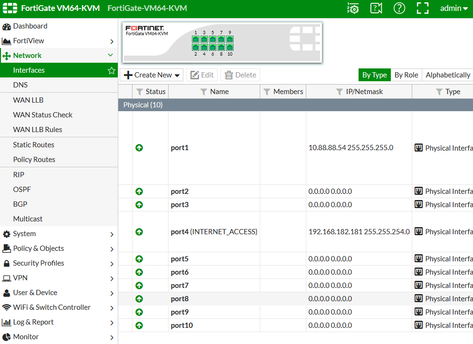
Task: Switch view to Alphabetically
Action: click(447, 75)
